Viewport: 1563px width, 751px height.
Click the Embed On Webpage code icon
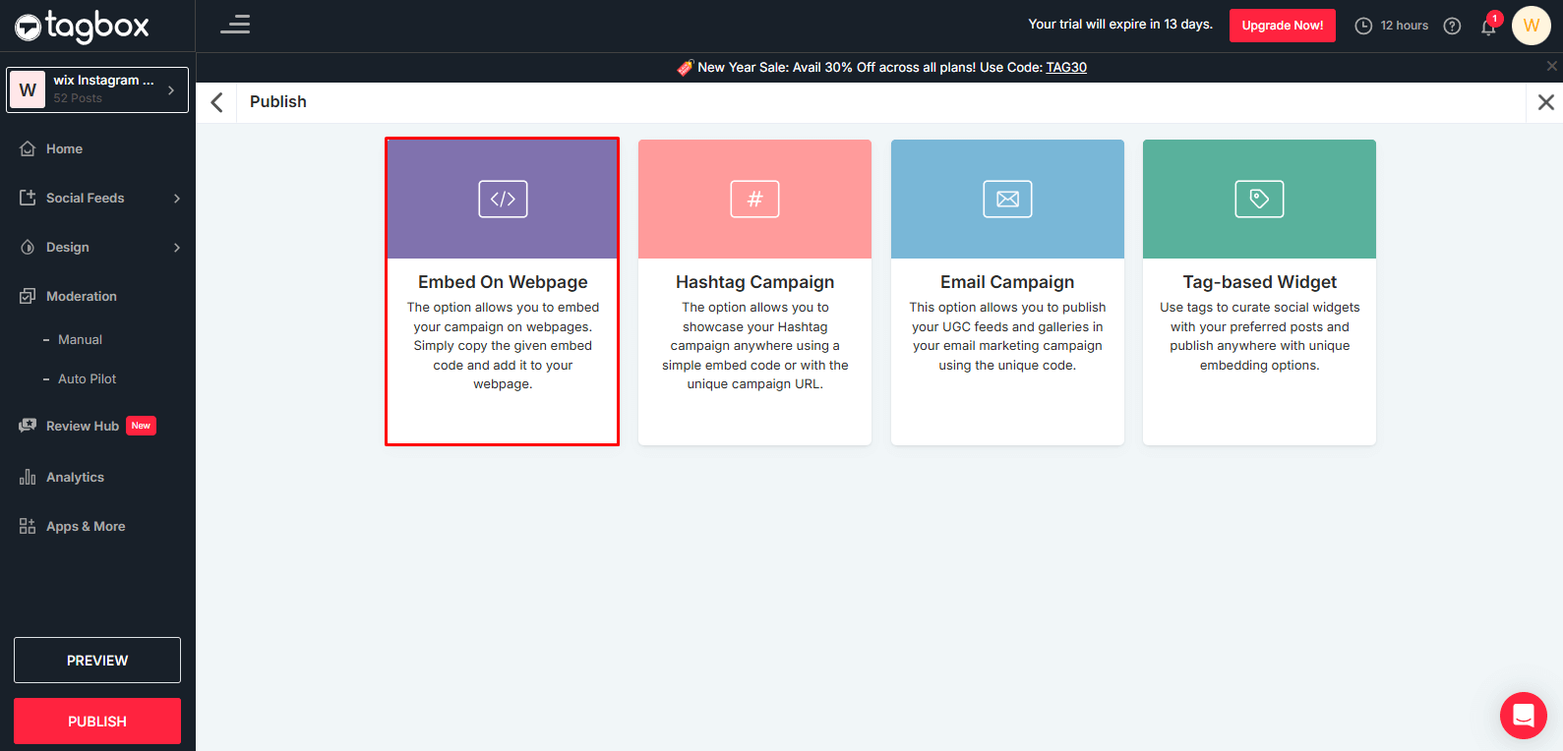[x=503, y=199]
